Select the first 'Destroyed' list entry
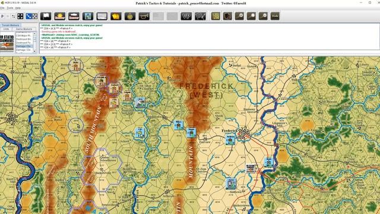Viewport: 380px width, 214px height. [x=24, y=39]
